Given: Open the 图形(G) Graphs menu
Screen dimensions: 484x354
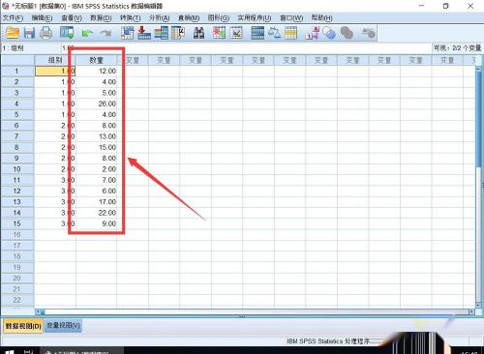Looking at the screenshot, I should pyautogui.click(x=218, y=18).
